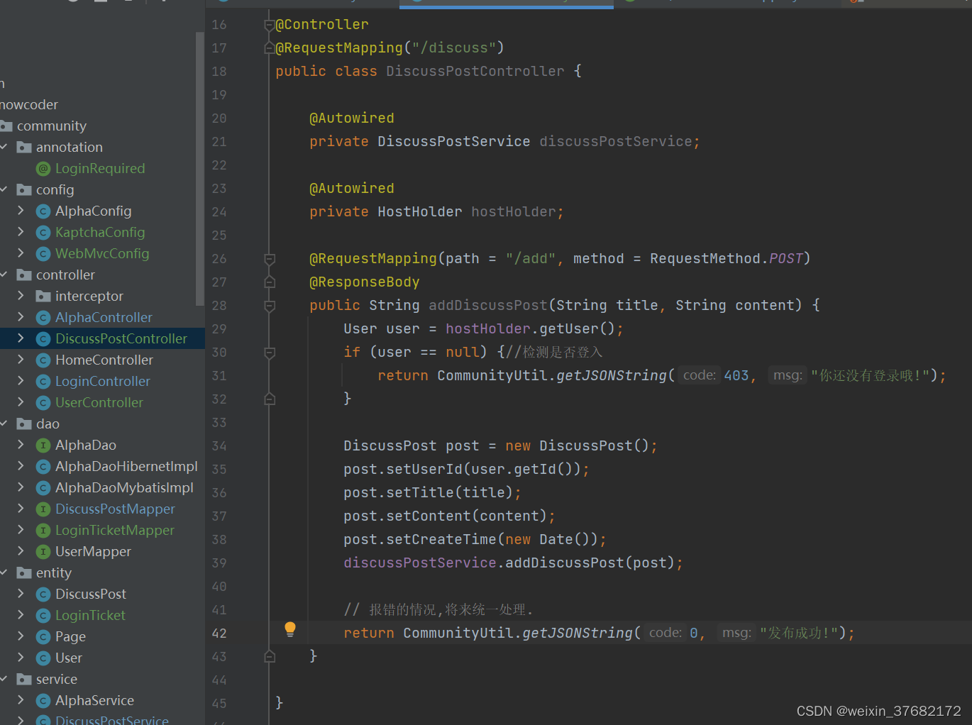Click the UserController class icon
This screenshot has width=972, height=725.
click(x=43, y=403)
